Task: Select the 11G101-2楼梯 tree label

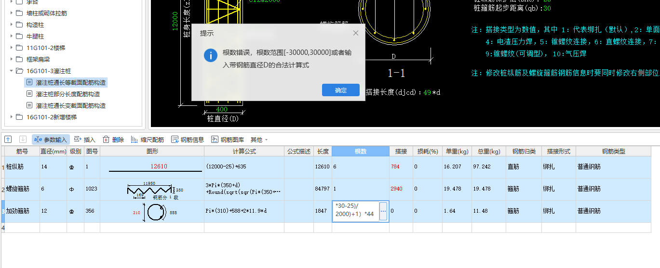Action: tap(46, 48)
